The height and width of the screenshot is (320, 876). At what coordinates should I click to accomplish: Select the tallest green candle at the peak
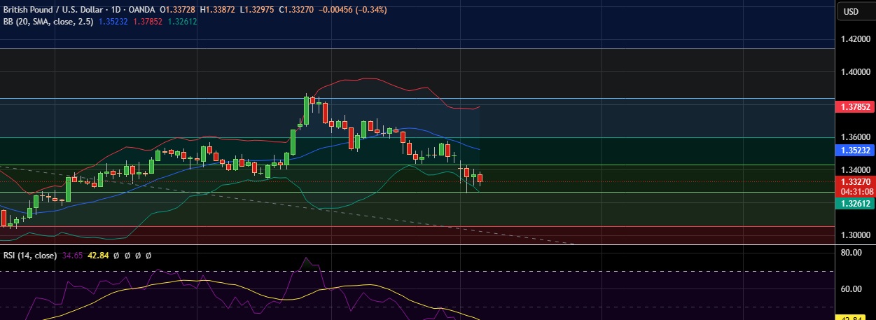point(306,110)
